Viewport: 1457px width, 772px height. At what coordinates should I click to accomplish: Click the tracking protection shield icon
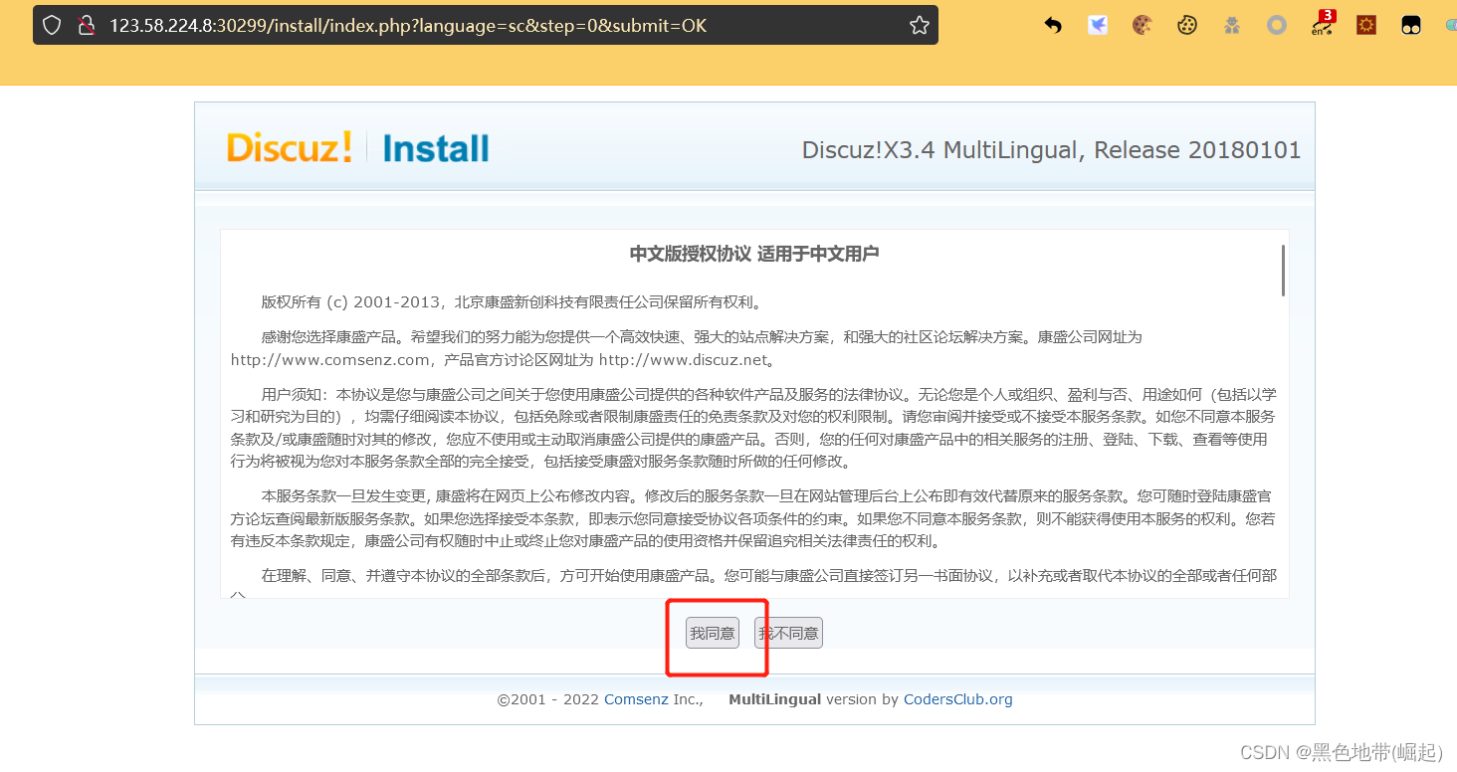52,24
